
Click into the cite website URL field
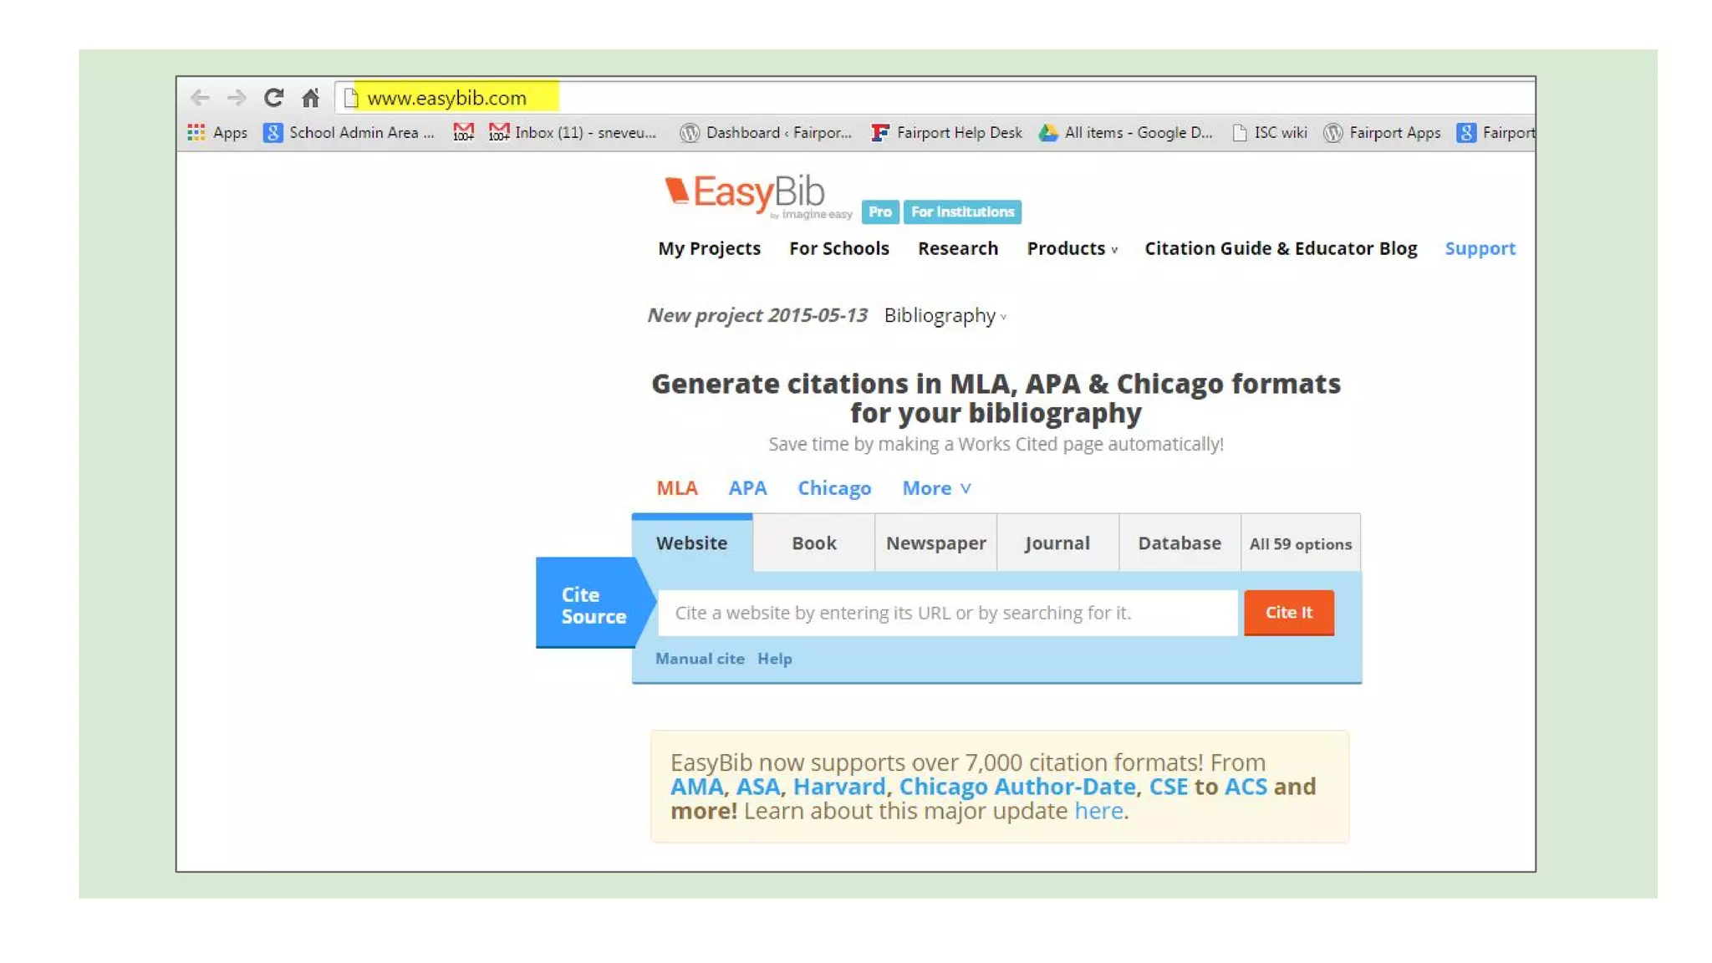click(x=946, y=613)
